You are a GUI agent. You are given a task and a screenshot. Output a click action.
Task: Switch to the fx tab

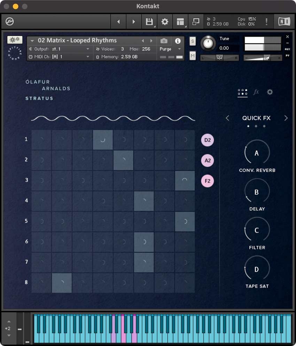pyautogui.click(x=256, y=92)
